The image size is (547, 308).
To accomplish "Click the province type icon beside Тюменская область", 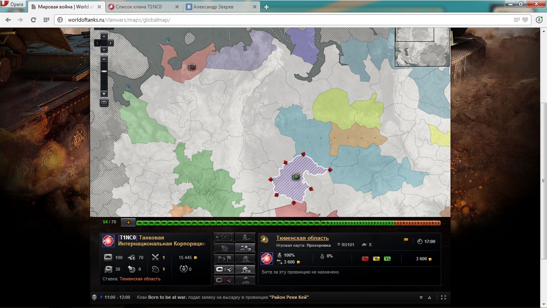I will click(x=264, y=239).
